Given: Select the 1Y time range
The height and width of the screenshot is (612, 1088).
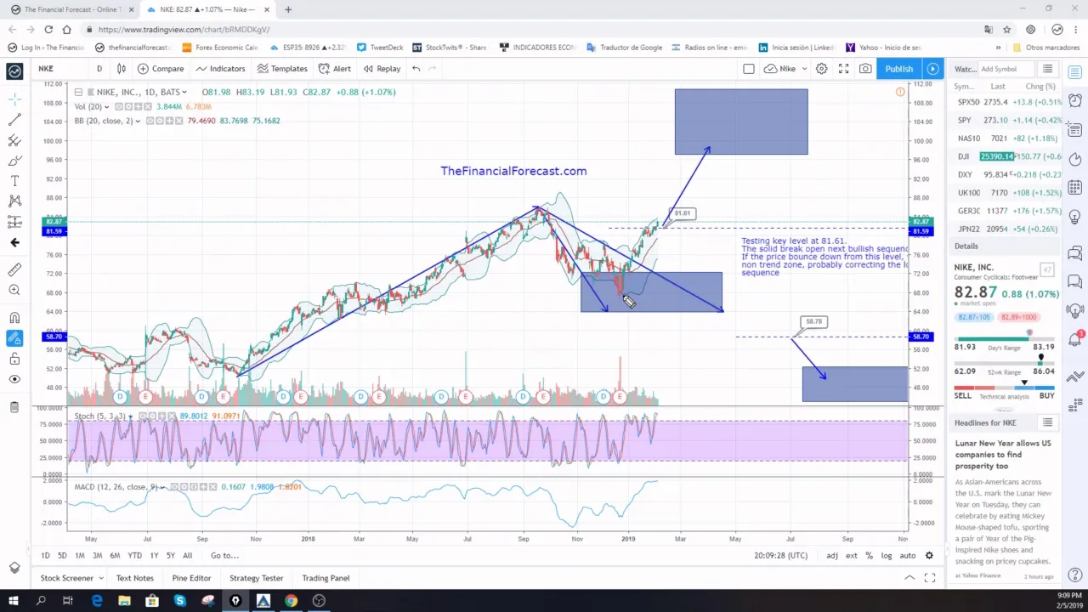Looking at the screenshot, I should 154,555.
